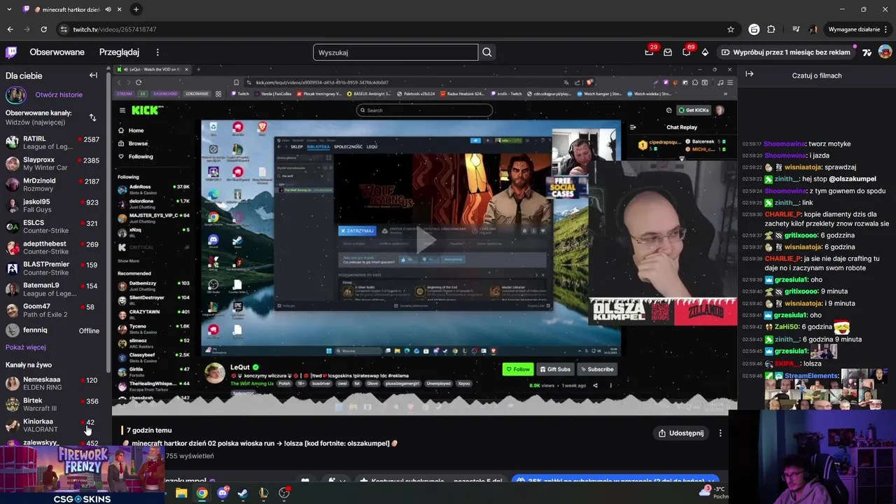This screenshot has height=504, width=896.
Task: Open the jaskol95 Fall Guys channel
Action: pos(52,206)
